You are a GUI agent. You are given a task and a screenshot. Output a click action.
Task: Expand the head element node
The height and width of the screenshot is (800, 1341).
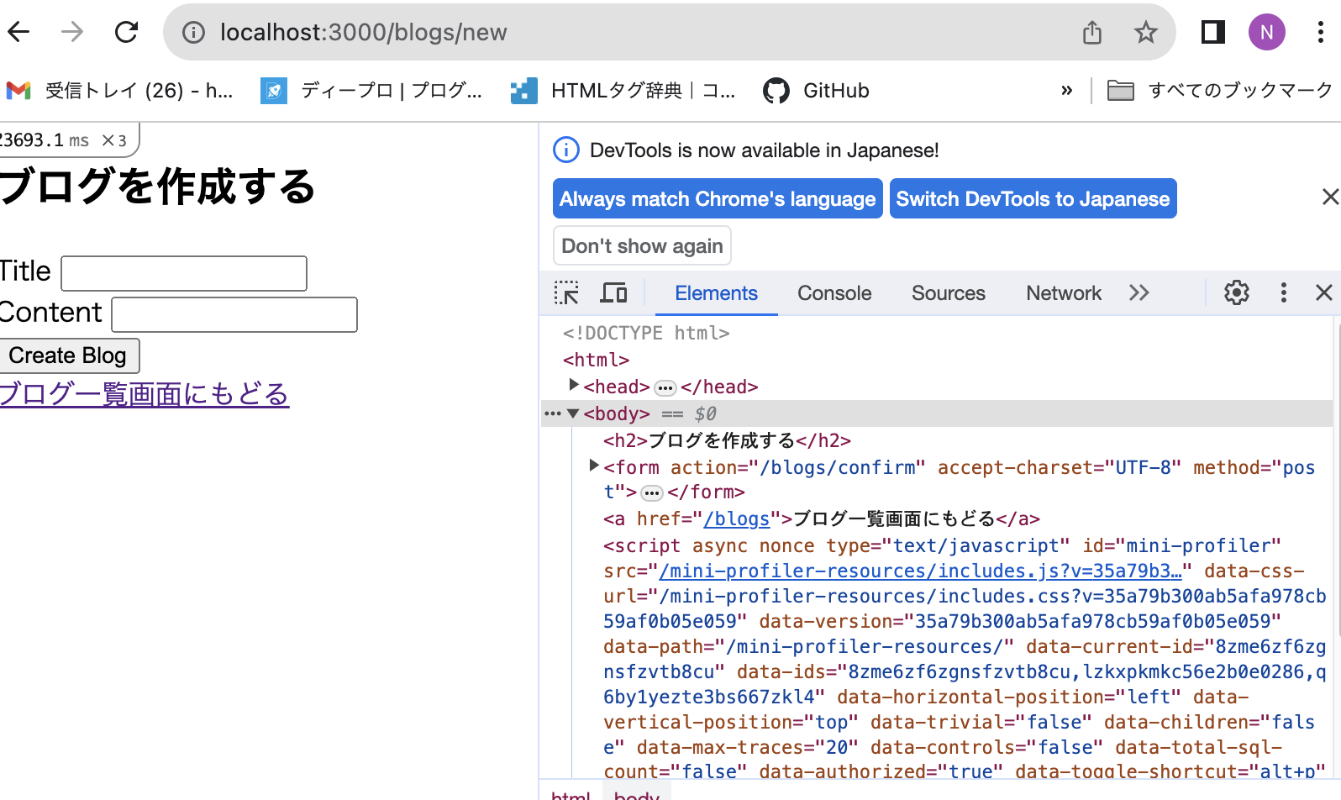click(574, 386)
